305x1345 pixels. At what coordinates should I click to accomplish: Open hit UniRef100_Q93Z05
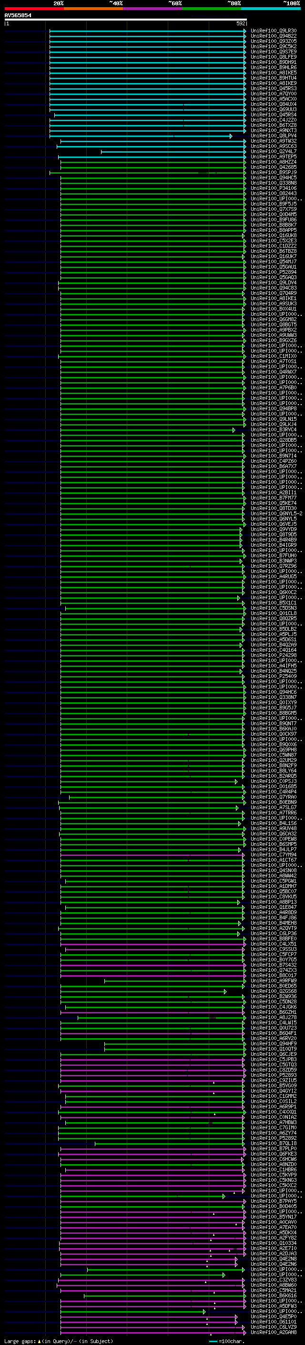coord(273,41)
